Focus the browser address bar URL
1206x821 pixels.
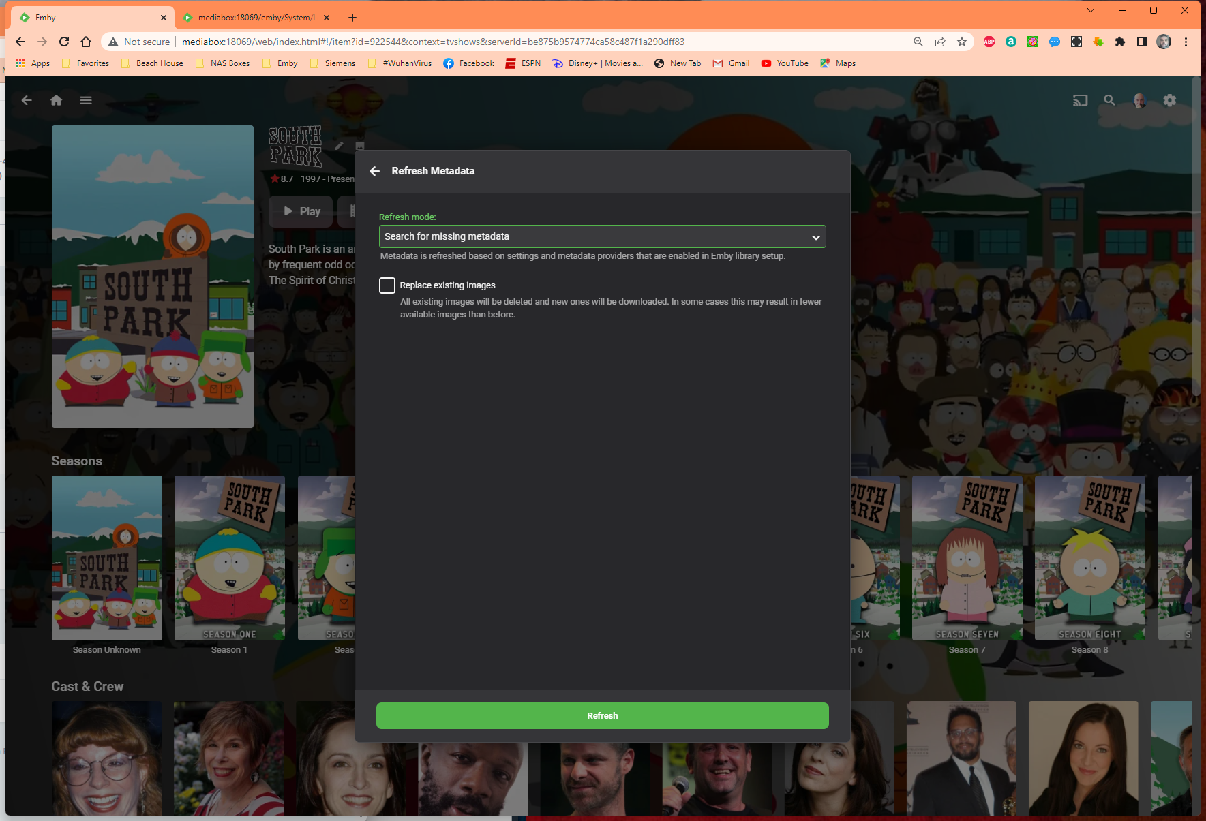433,42
